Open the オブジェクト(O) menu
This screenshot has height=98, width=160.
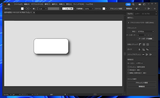[x=37, y=4]
